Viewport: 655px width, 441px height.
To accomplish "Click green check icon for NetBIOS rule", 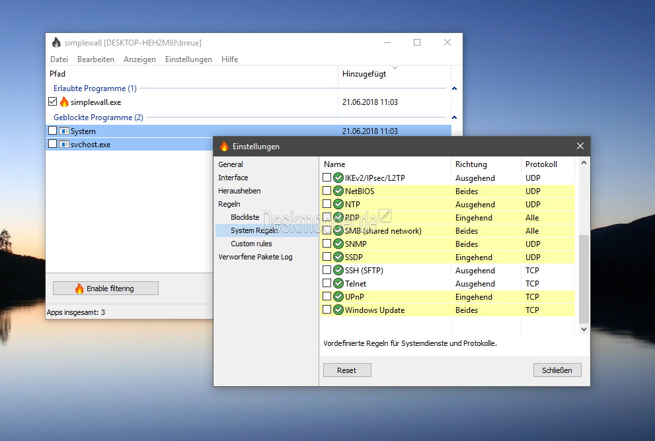I will tap(338, 191).
